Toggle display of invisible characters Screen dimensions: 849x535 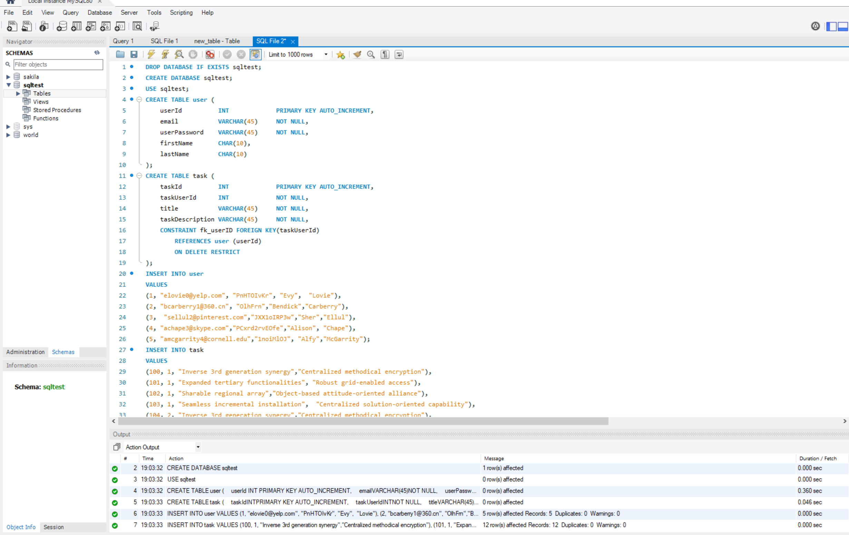(x=384, y=54)
